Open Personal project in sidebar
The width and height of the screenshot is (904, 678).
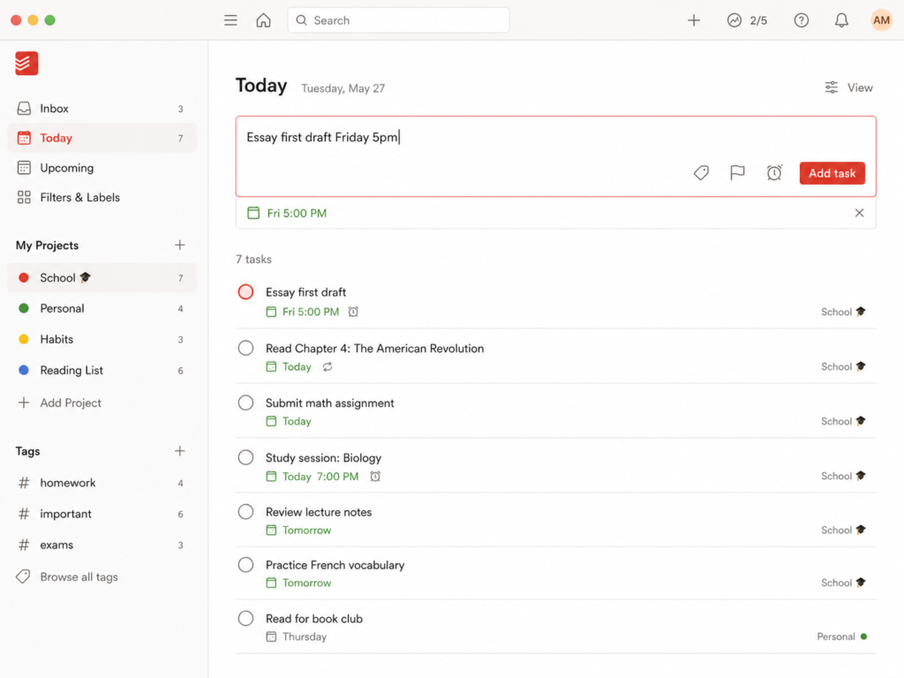(x=102, y=308)
